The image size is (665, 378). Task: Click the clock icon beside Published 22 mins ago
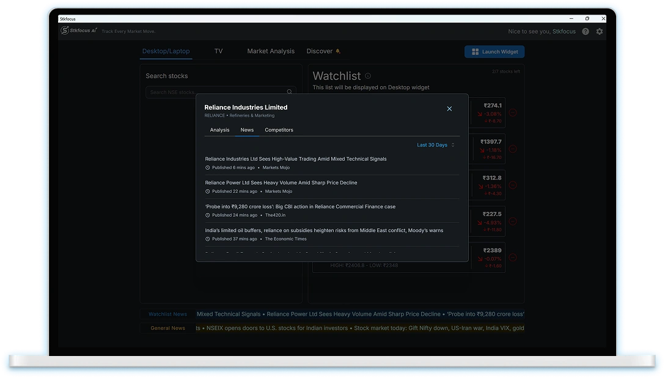207,192
